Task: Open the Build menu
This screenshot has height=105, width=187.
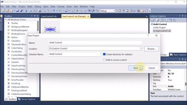Action: [30, 6]
